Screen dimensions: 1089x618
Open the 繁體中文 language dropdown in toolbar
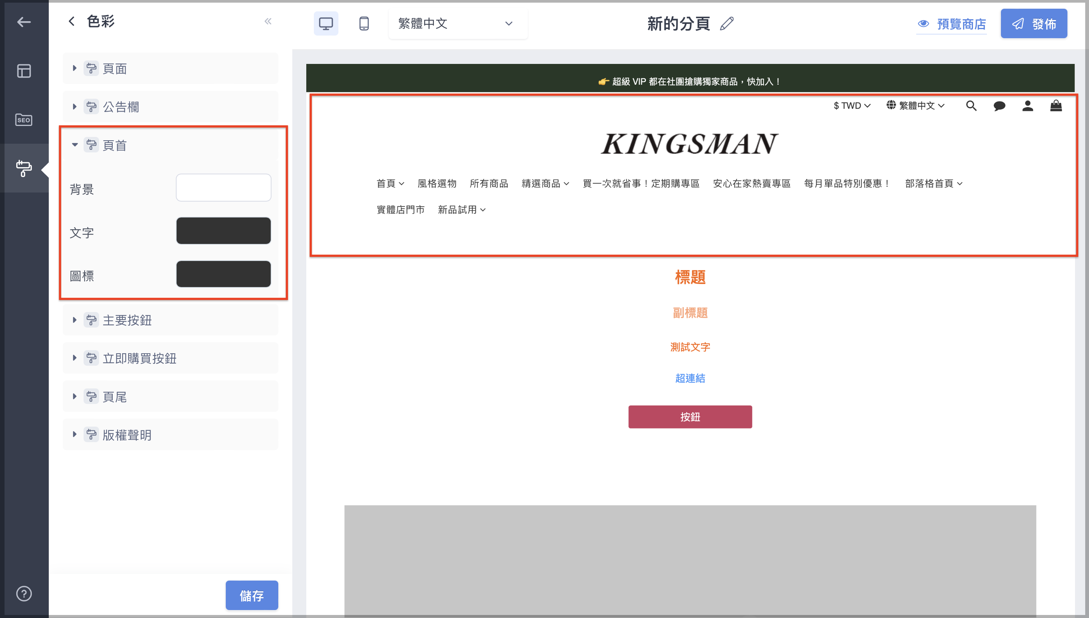[458, 23]
